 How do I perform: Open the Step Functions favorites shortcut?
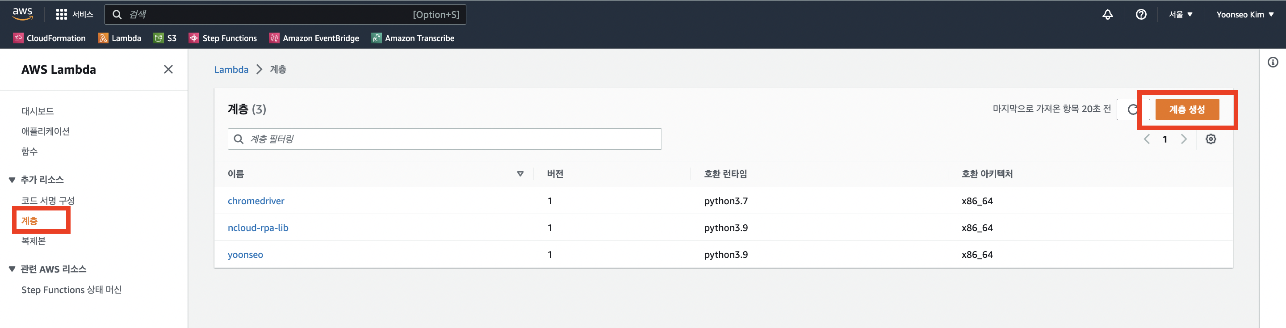coord(222,38)
